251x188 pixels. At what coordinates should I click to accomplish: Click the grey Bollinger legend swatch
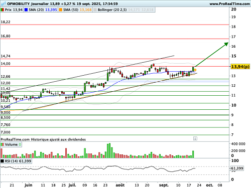95,10
